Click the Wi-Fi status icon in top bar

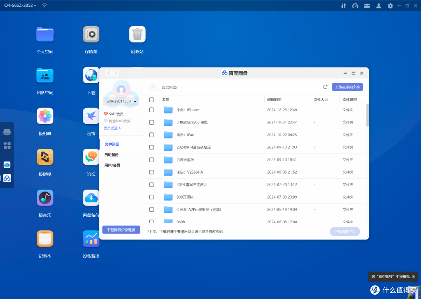[x=44, y=5]
